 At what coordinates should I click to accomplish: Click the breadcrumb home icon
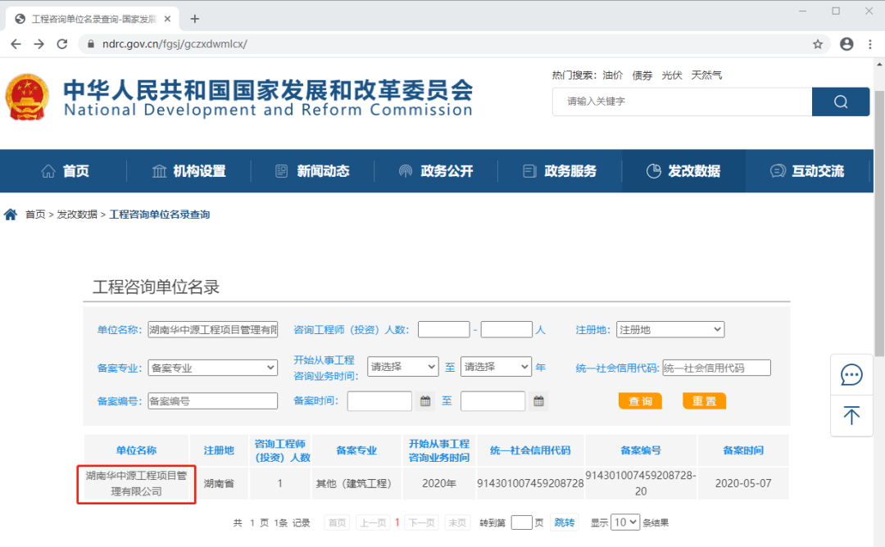click(11, 215)
